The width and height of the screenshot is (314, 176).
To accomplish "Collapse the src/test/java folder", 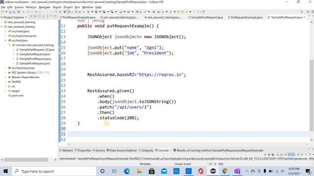I will point(5,40).
